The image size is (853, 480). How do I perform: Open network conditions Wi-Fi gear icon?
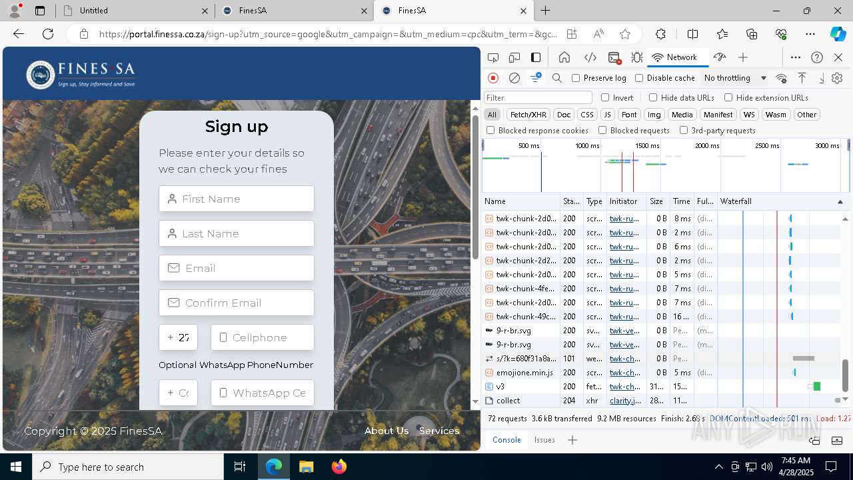[x=782, y=78]
